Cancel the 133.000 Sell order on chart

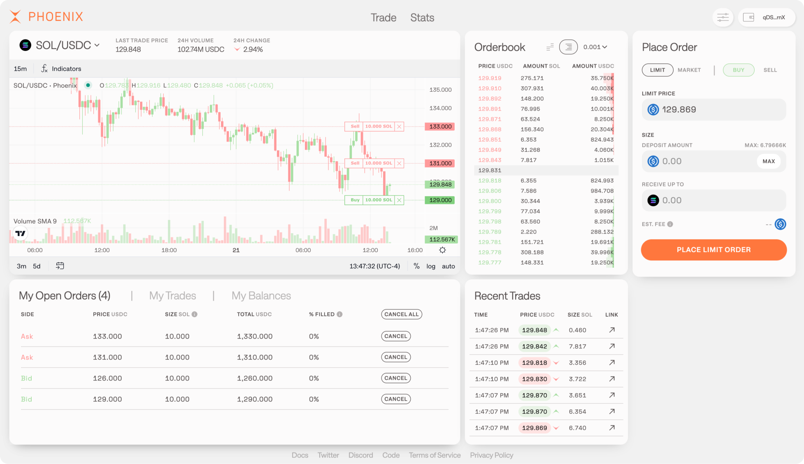(399, 126)
